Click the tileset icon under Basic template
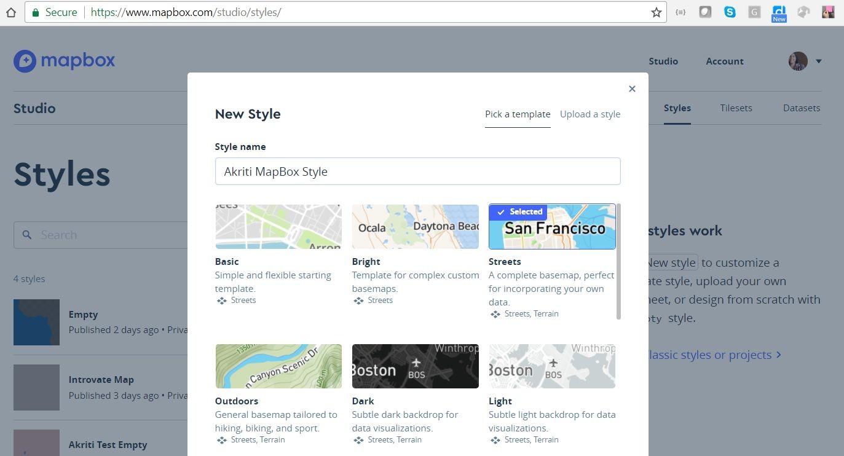 [222, 301]
